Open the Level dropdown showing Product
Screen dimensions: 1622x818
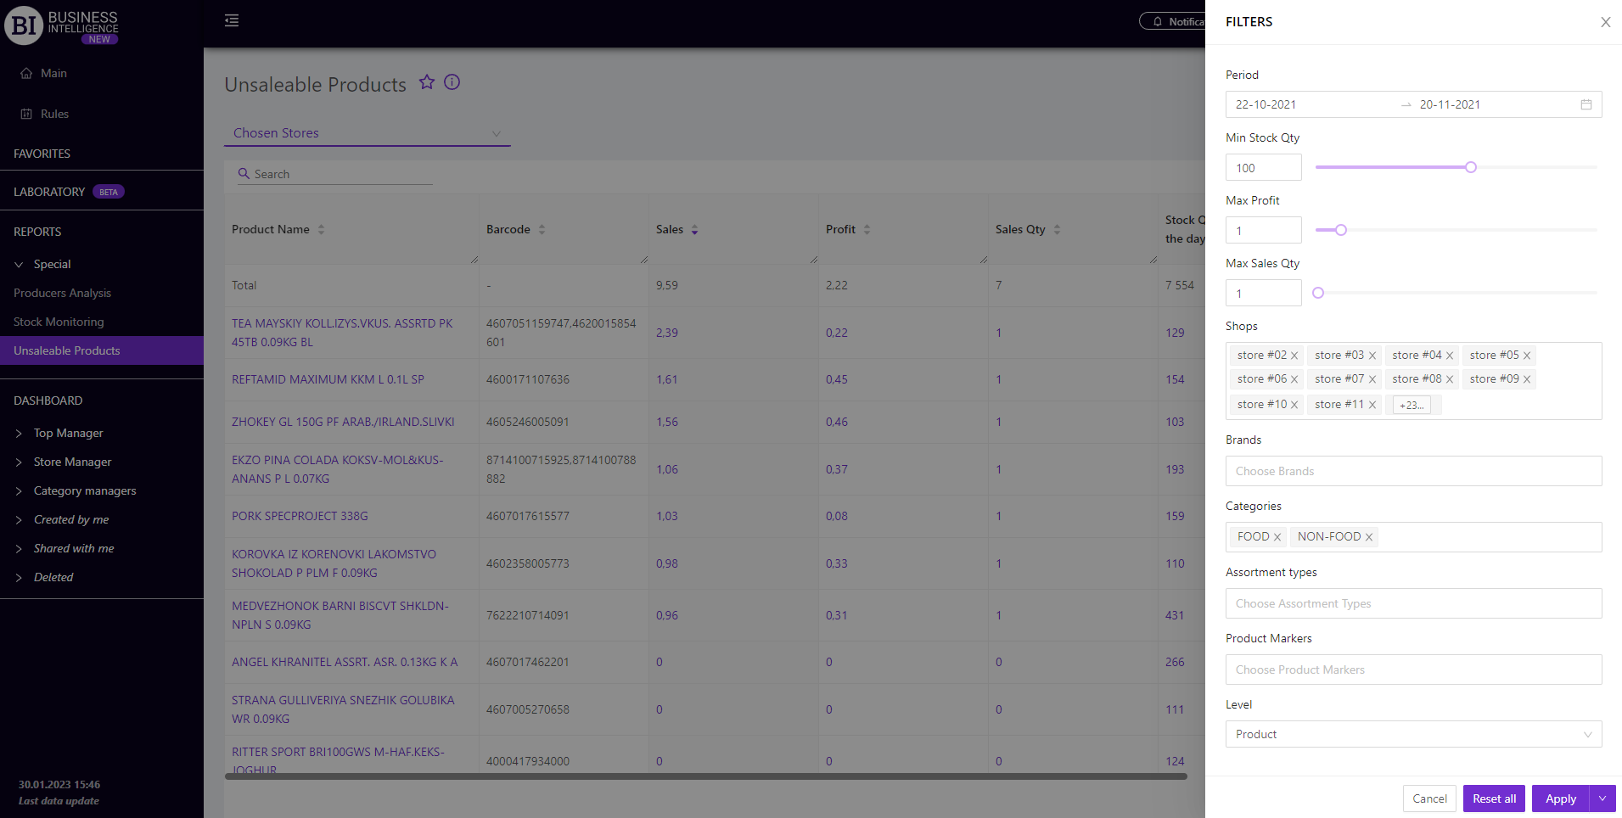coord(1413,734)
